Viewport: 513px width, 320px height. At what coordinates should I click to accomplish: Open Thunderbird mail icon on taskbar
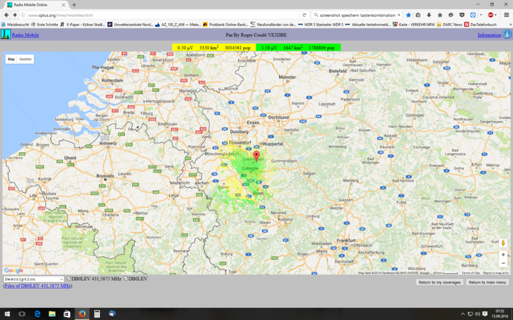tap(112, 314)
